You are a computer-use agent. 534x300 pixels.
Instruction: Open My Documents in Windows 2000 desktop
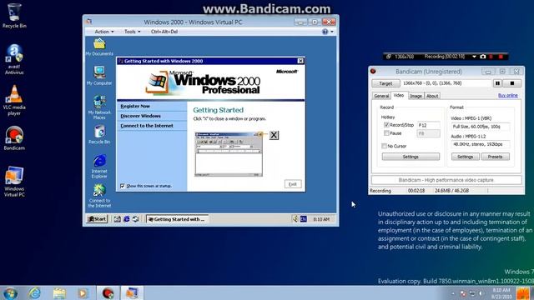tap(99, 47)
